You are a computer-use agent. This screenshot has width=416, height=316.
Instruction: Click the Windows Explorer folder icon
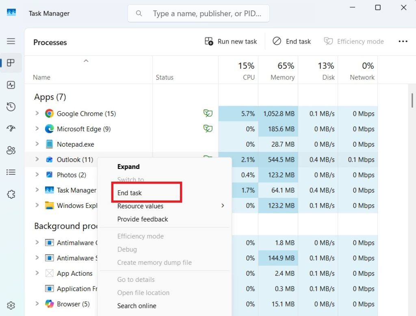pos(49,206)
